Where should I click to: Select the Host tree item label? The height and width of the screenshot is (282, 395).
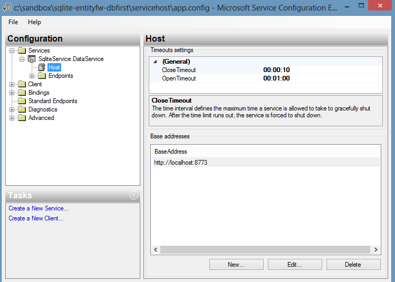pyautogui.click(x=54, y=67)
